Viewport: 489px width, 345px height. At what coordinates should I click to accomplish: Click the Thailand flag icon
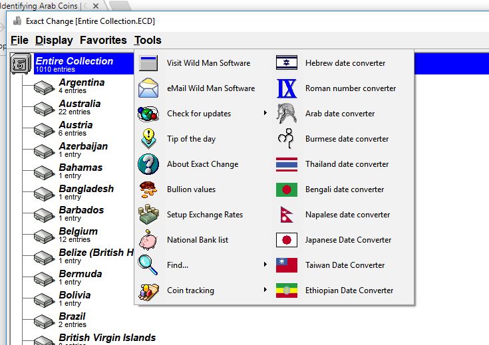point(287,164)
